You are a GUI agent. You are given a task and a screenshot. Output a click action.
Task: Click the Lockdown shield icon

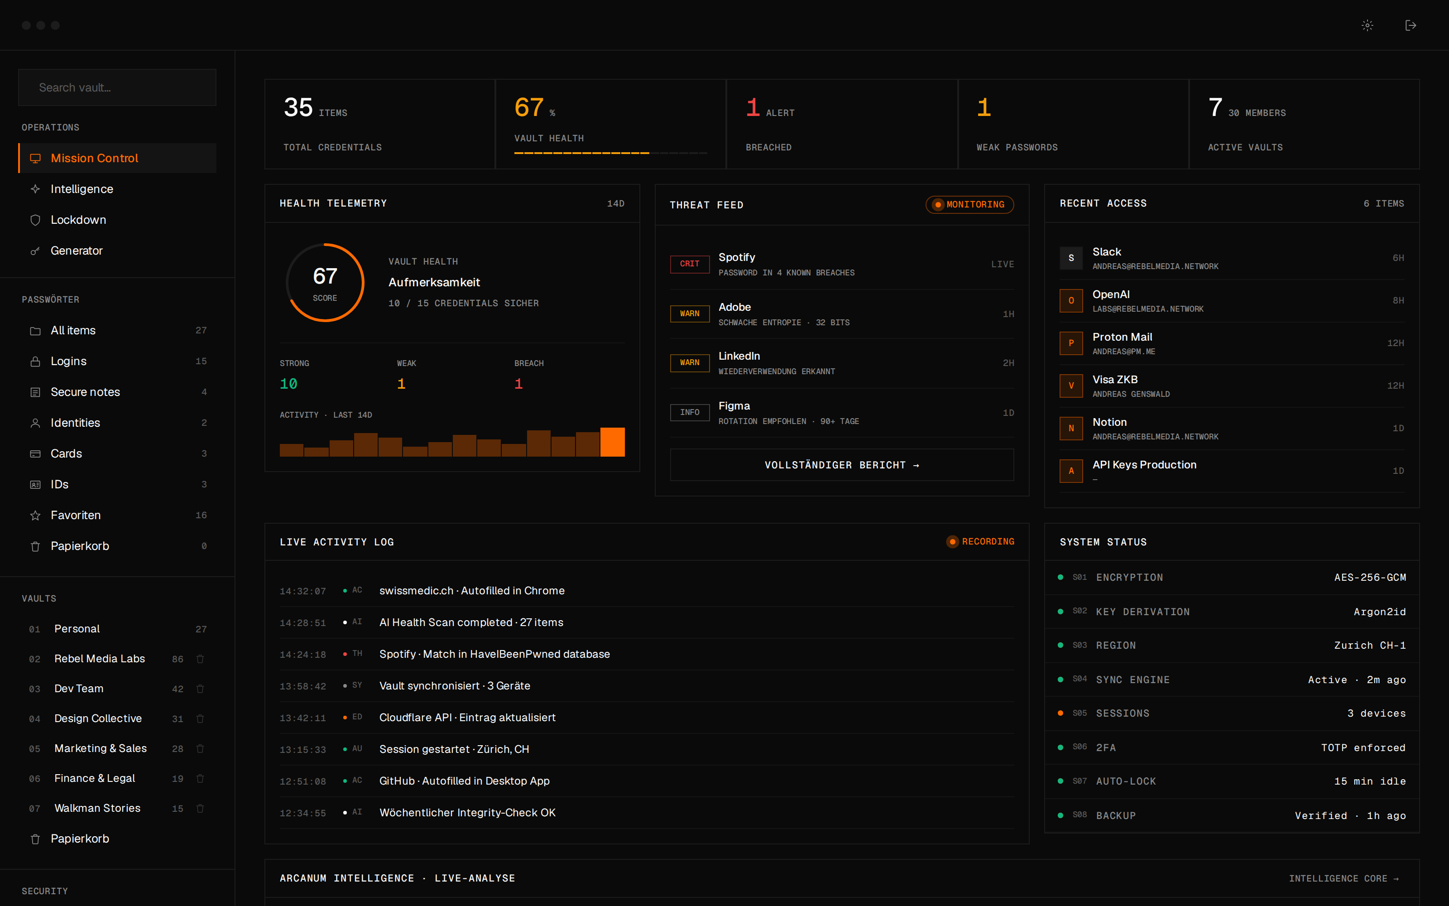tap(35, 220)
